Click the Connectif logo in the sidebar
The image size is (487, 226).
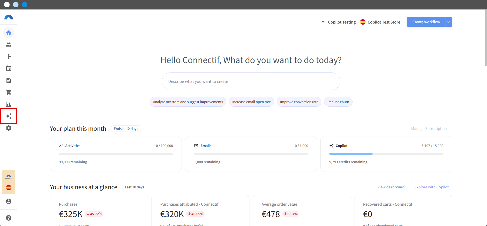pyautogui.click(x=9, y=17)
